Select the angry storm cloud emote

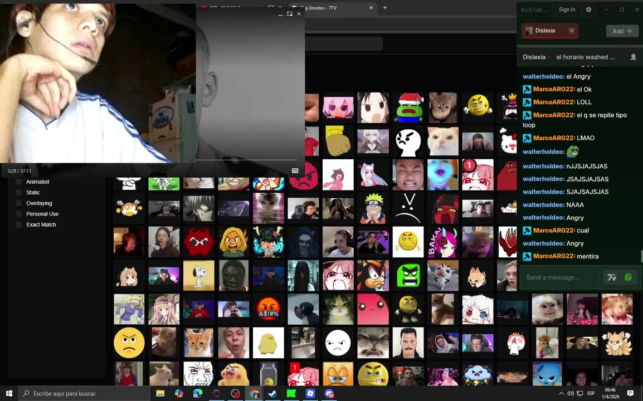coord(478,374)
